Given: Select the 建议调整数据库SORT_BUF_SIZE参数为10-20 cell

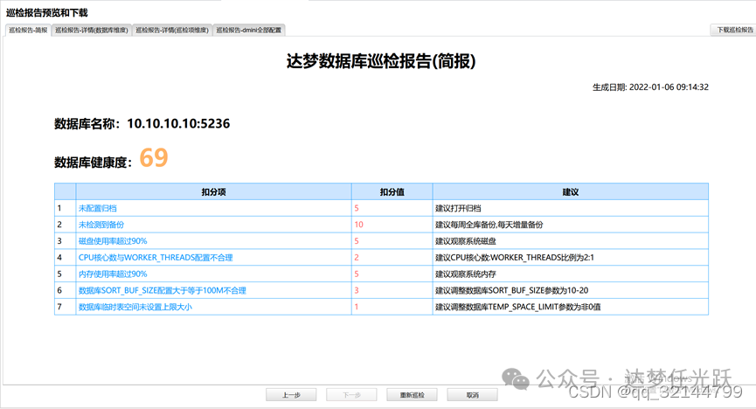Looking at the screenshot, I should tap(571, 290).
